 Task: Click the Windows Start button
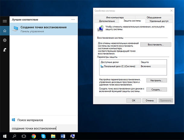pyautogui.click(x=5, y=136)
